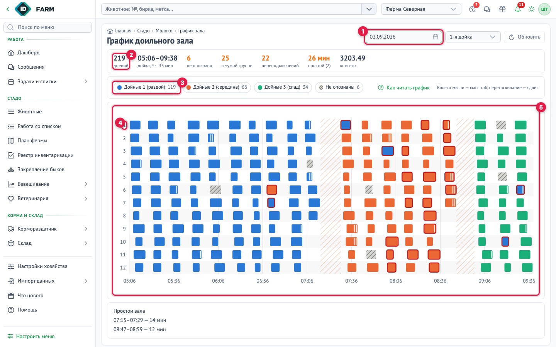Open the calendar icon in date field

coord(436,37)
